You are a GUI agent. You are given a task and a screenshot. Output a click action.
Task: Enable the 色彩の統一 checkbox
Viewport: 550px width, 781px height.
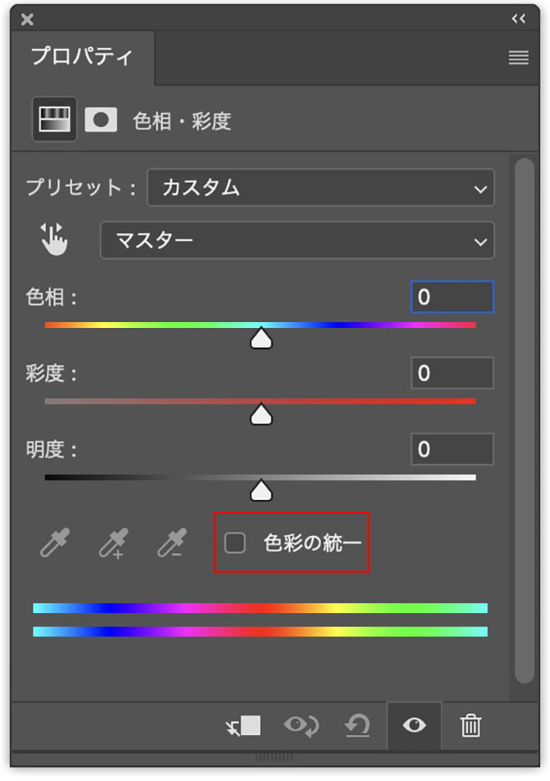coord(236,543)
